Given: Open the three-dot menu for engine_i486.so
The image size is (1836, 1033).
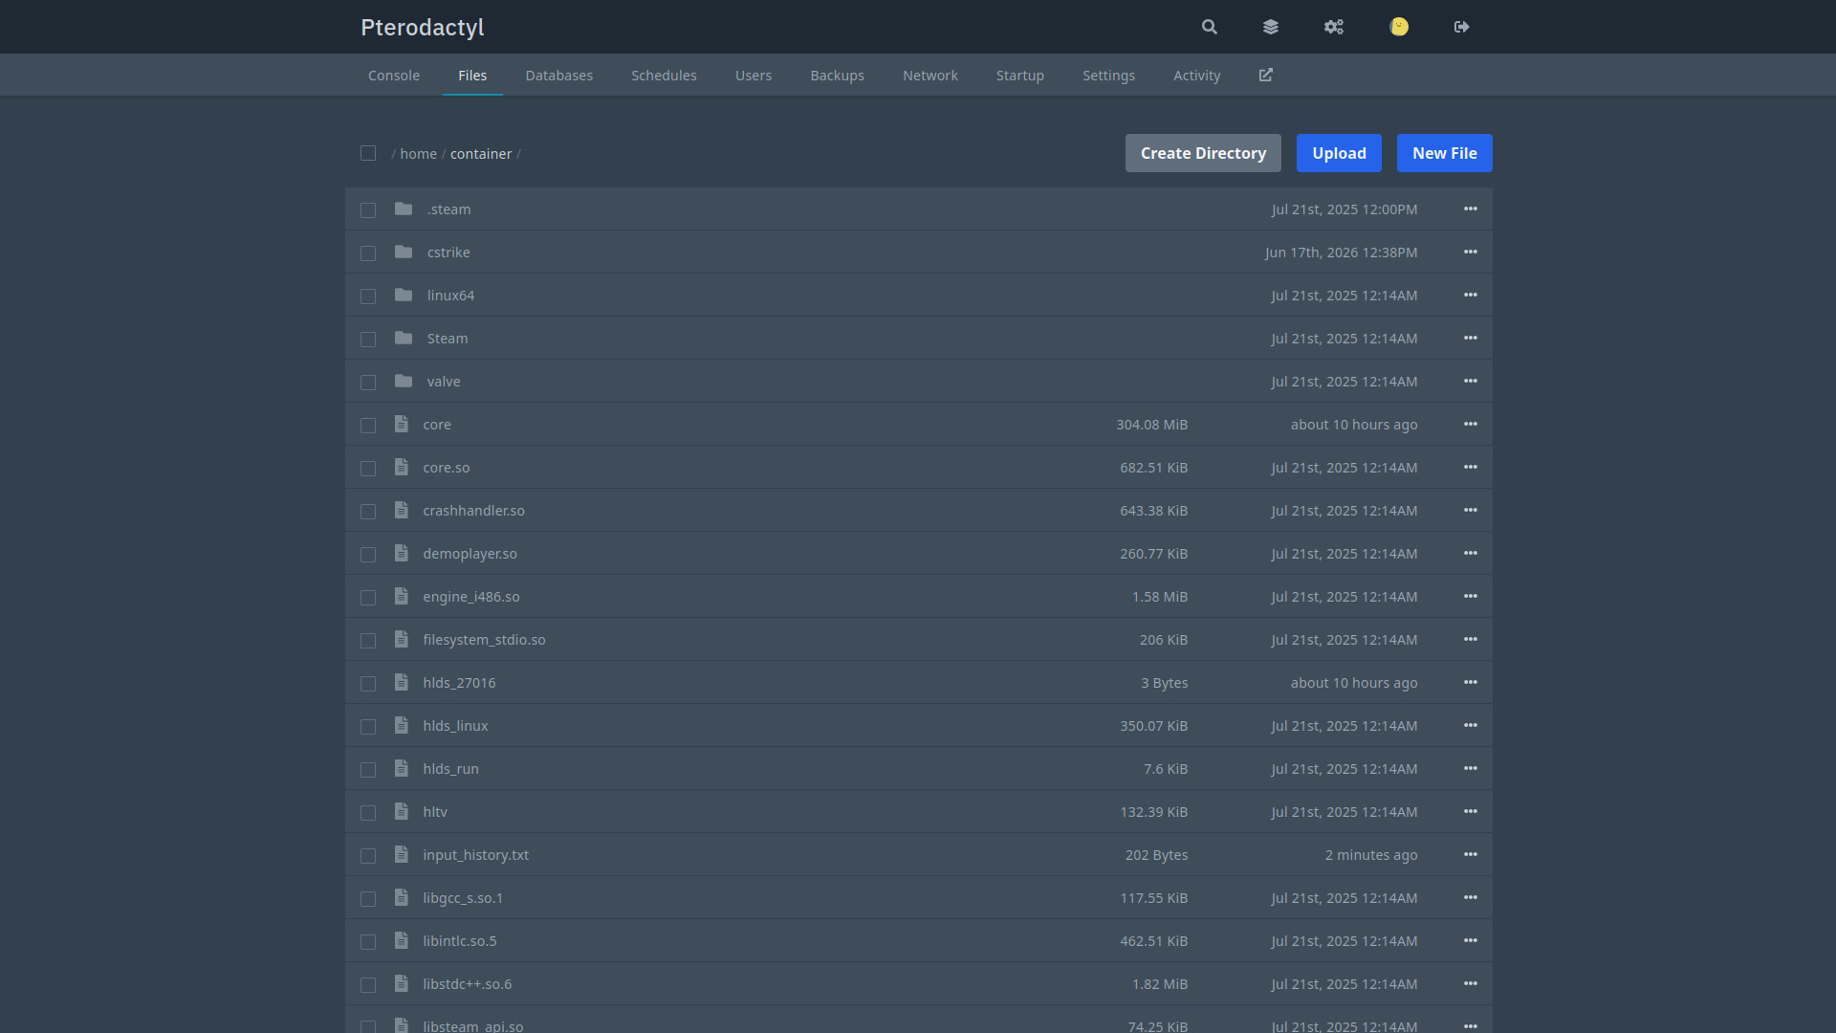Looking at the screenshot, I should (x=1471, y=596).
